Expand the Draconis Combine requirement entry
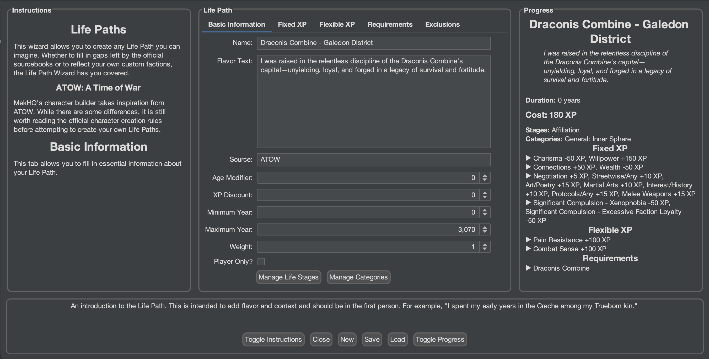Screen dimensions: 709x359 pos(528,268)
